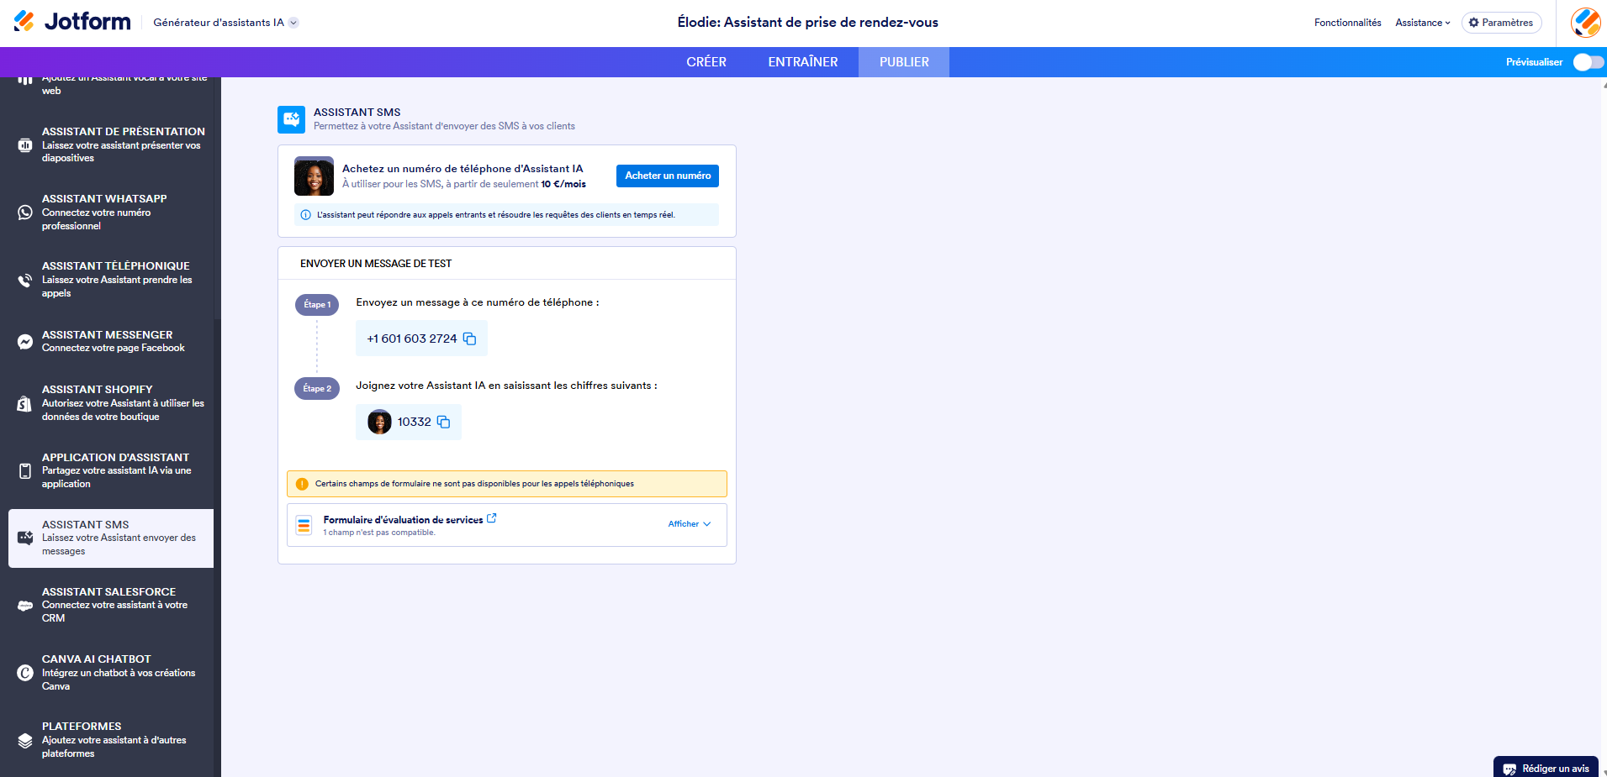Open Paramètres settings
1607x777 pixels.
[x=1501, y=23]
